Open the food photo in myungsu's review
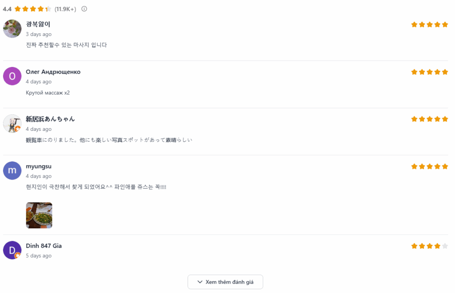455x293 pixels. tap(39, 215)
